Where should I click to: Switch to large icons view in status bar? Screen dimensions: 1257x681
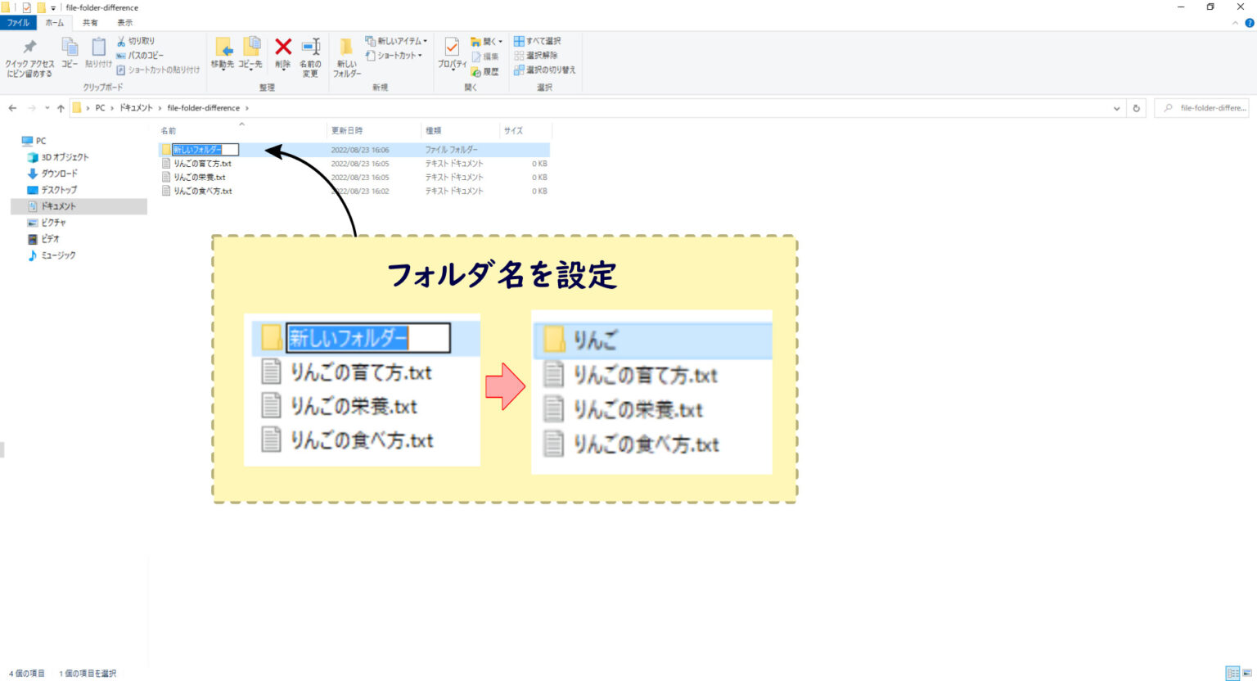[x=1247, y=673]
